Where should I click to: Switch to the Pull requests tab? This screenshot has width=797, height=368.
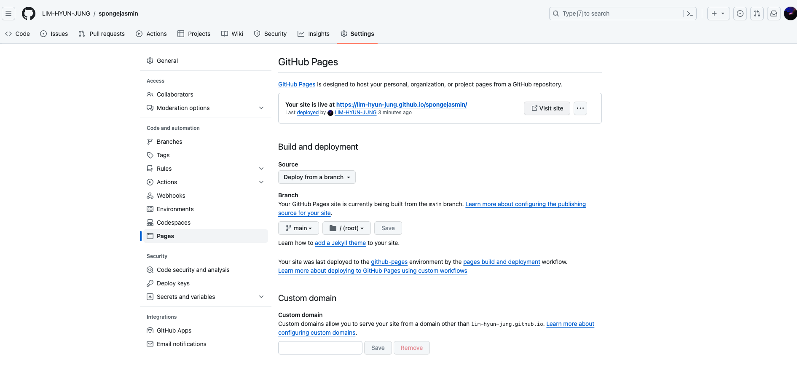(x=102, y=34)
